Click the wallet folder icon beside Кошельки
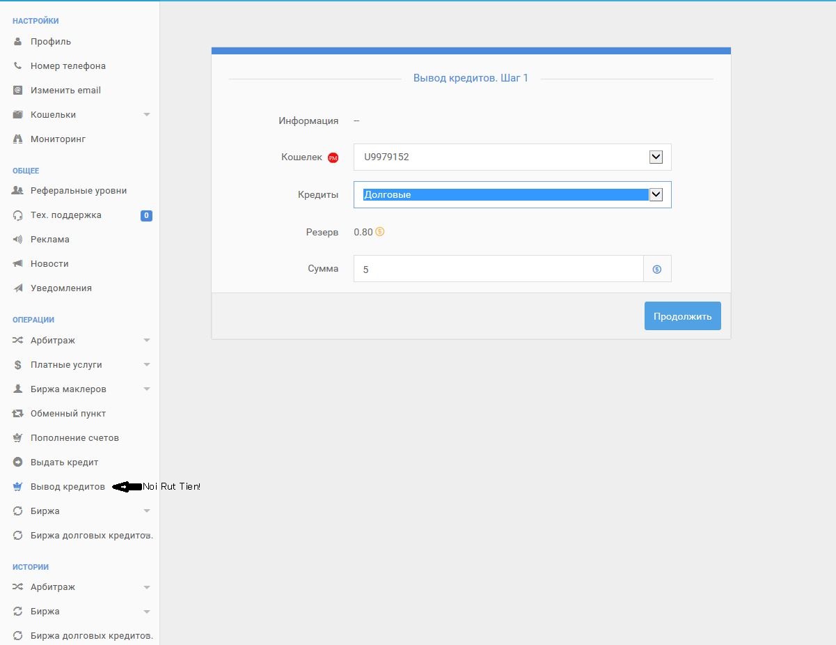The image size is (836, 645). tap(18, 115)
